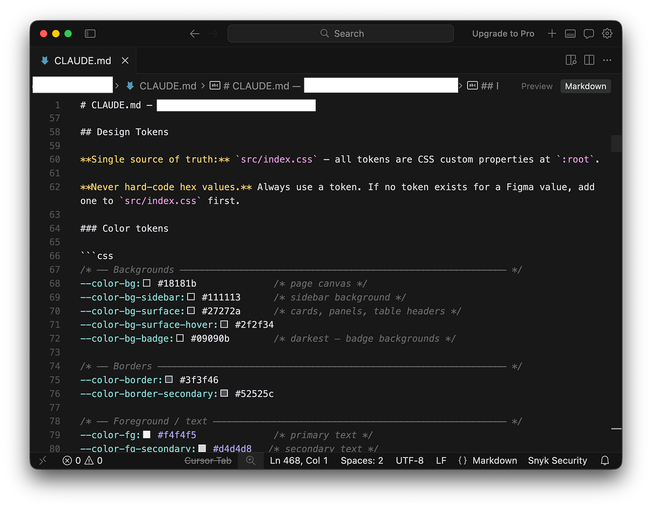Click '--color-bg-badge:' property text
This screenshot has height=509, width=652.
127,338
